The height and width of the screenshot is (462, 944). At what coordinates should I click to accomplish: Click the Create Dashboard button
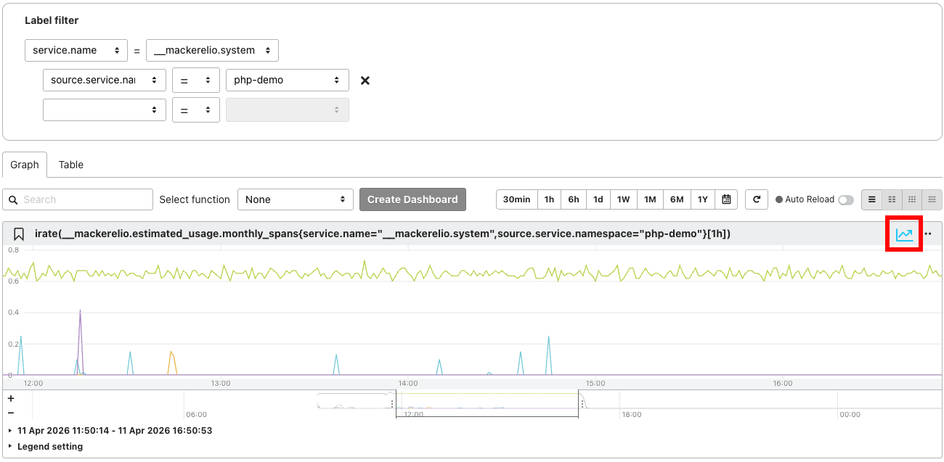click(x=412, y=199)
